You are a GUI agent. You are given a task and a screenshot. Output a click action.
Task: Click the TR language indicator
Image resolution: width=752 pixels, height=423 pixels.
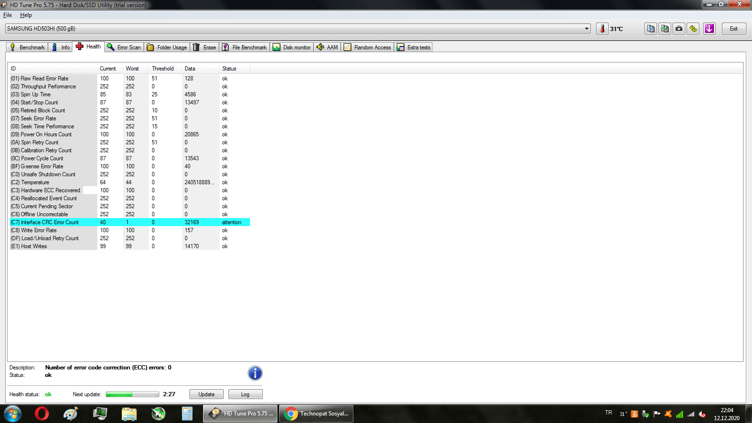609,413
